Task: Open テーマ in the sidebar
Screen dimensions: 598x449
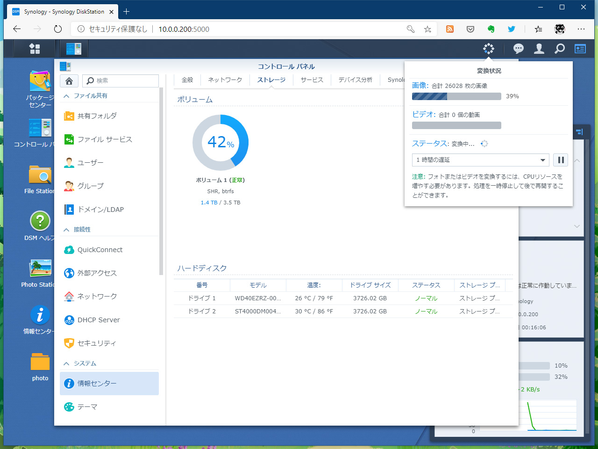Action: click(109, 407)
